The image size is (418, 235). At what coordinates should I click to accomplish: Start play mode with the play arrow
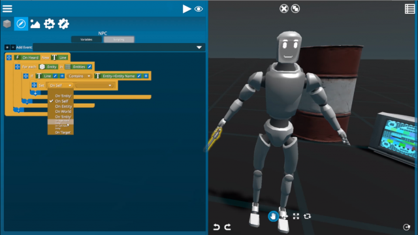[187, 8]
